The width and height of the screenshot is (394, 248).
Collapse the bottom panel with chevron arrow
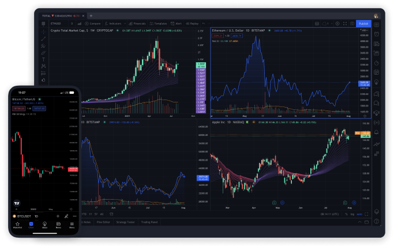359,222
